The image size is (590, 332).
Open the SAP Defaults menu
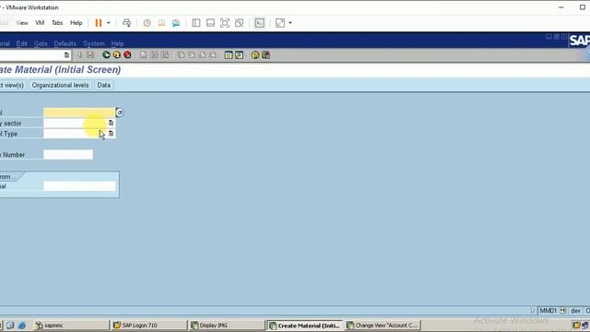[65, 43]
